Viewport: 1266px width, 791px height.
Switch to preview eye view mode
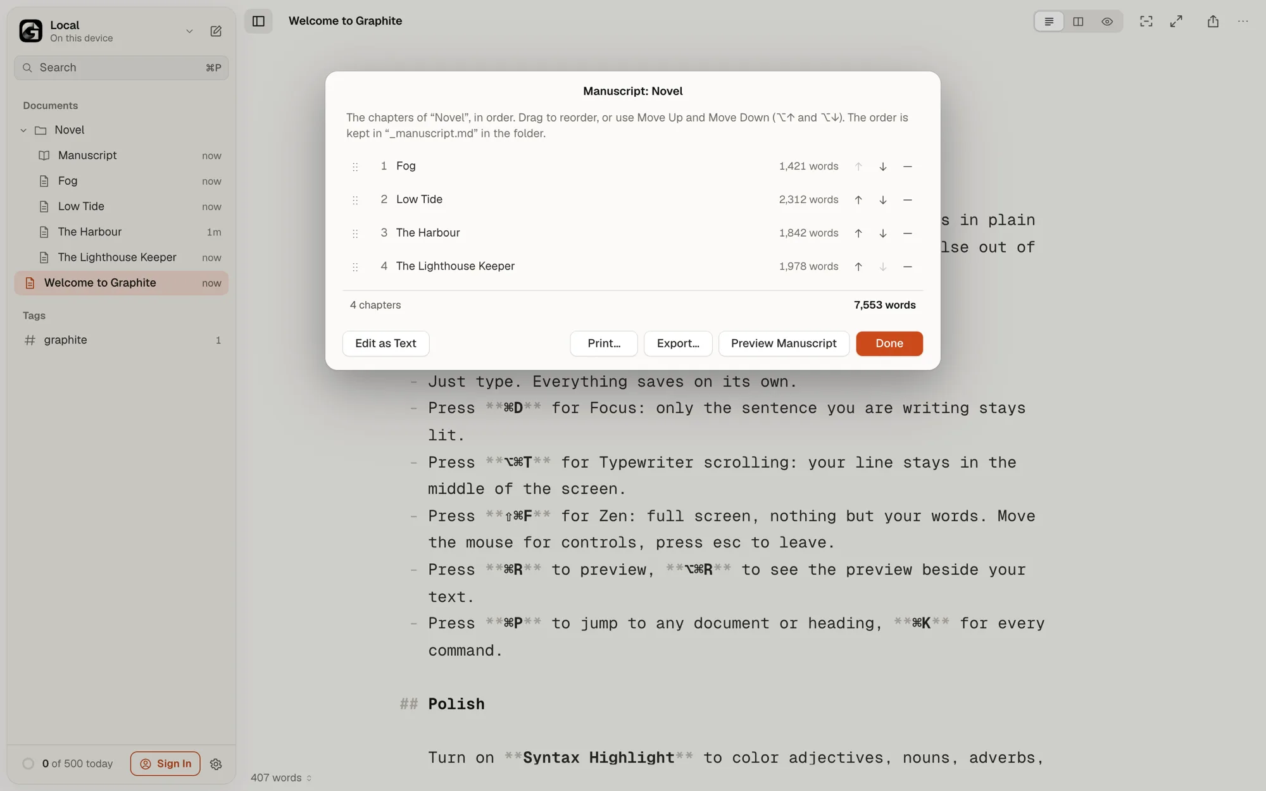point(1107,22)
